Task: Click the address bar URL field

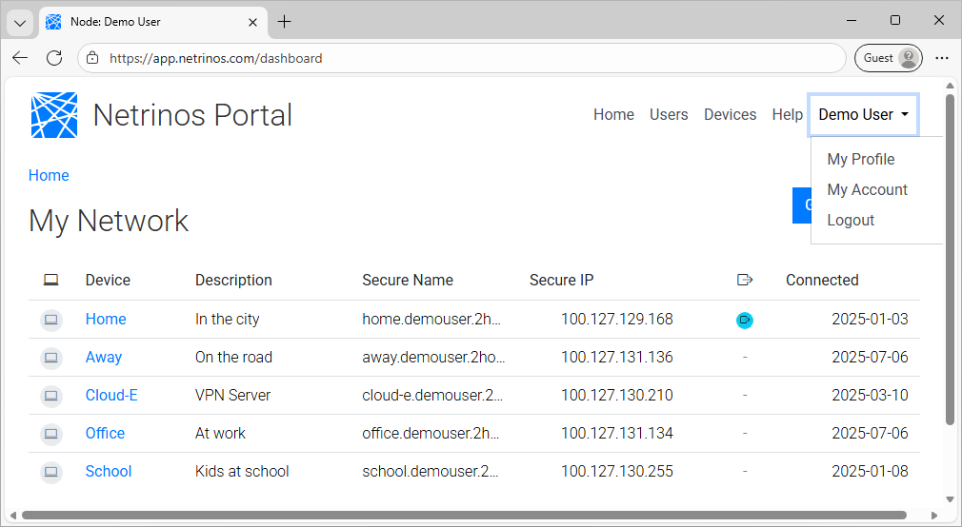Action: click(x=457, y=58)
